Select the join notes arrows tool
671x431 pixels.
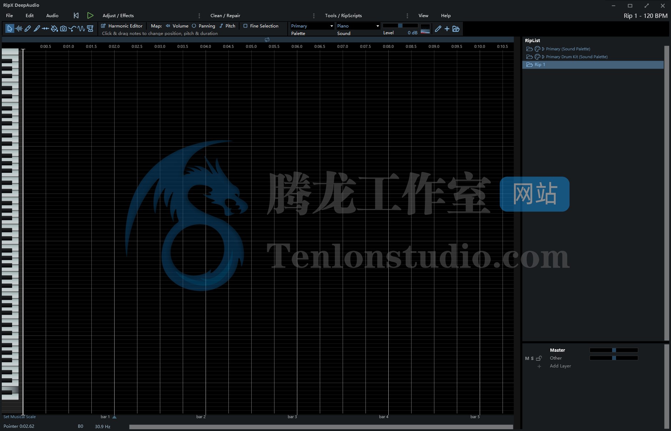[x=45, y=29]
